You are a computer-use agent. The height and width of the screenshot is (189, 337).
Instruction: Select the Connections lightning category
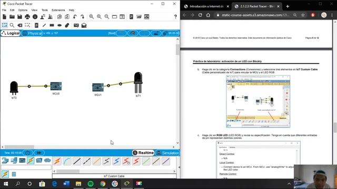31,160
